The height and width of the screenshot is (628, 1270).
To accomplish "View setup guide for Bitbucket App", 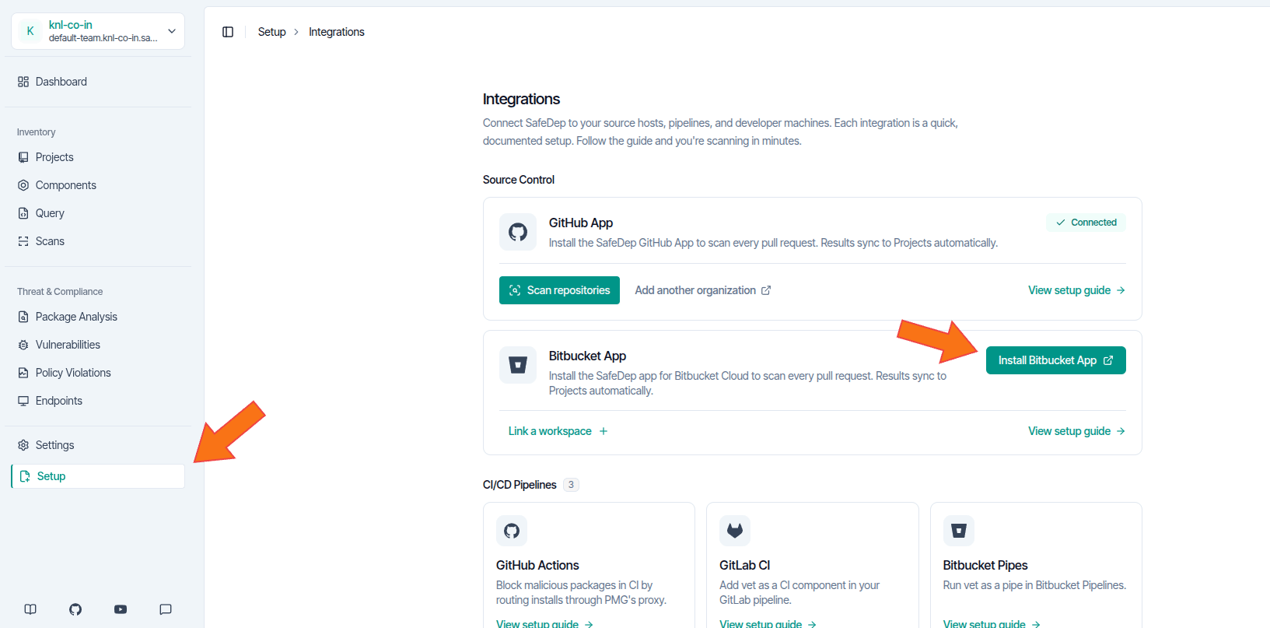I will pyautogui.click(x=1077, y=431).
